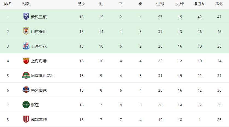This screenshot has width=229, height=127.
Task: Select the 河南嵩山龙门 team name
Action: coord(43,76)
